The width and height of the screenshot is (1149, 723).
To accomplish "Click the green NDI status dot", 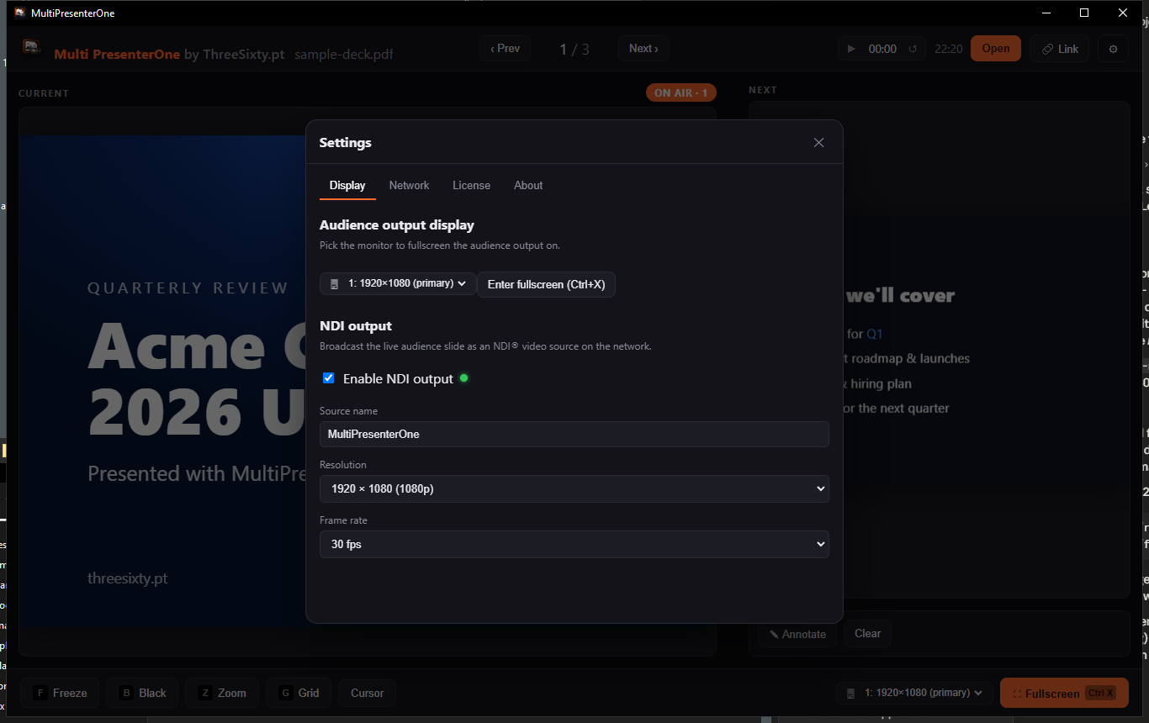I will pos(463,378).
